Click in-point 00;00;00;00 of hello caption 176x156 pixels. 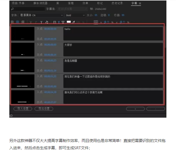[50, 29]
